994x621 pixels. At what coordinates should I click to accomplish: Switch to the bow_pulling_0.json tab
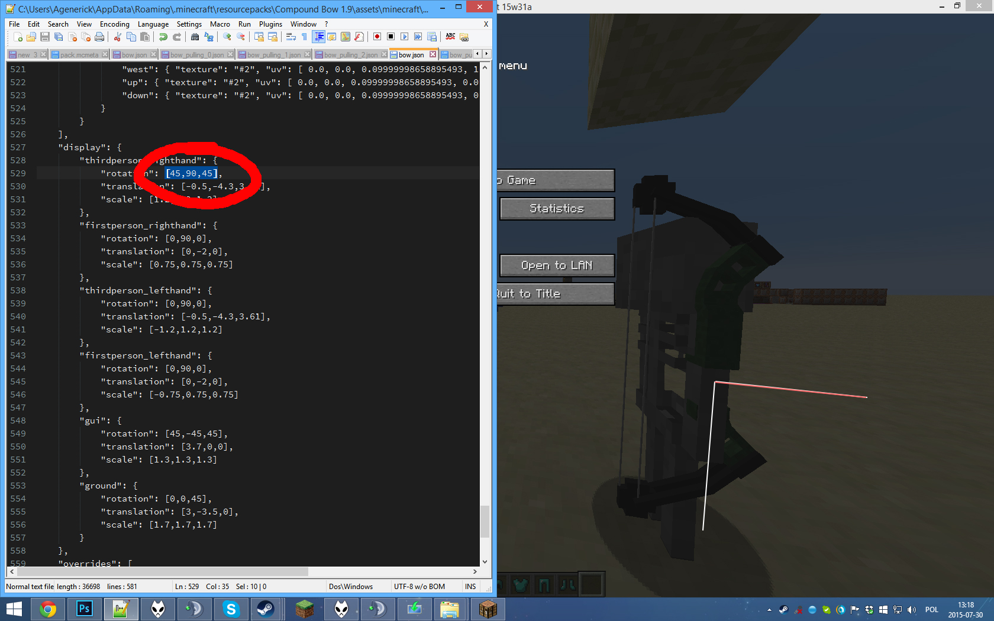[x=197, y=55]
